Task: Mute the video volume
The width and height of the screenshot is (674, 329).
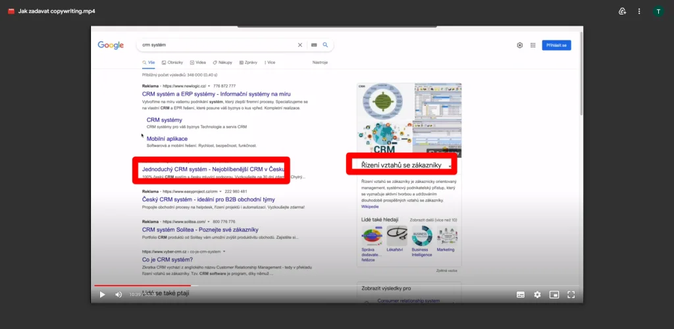Action: click(118, 295)
